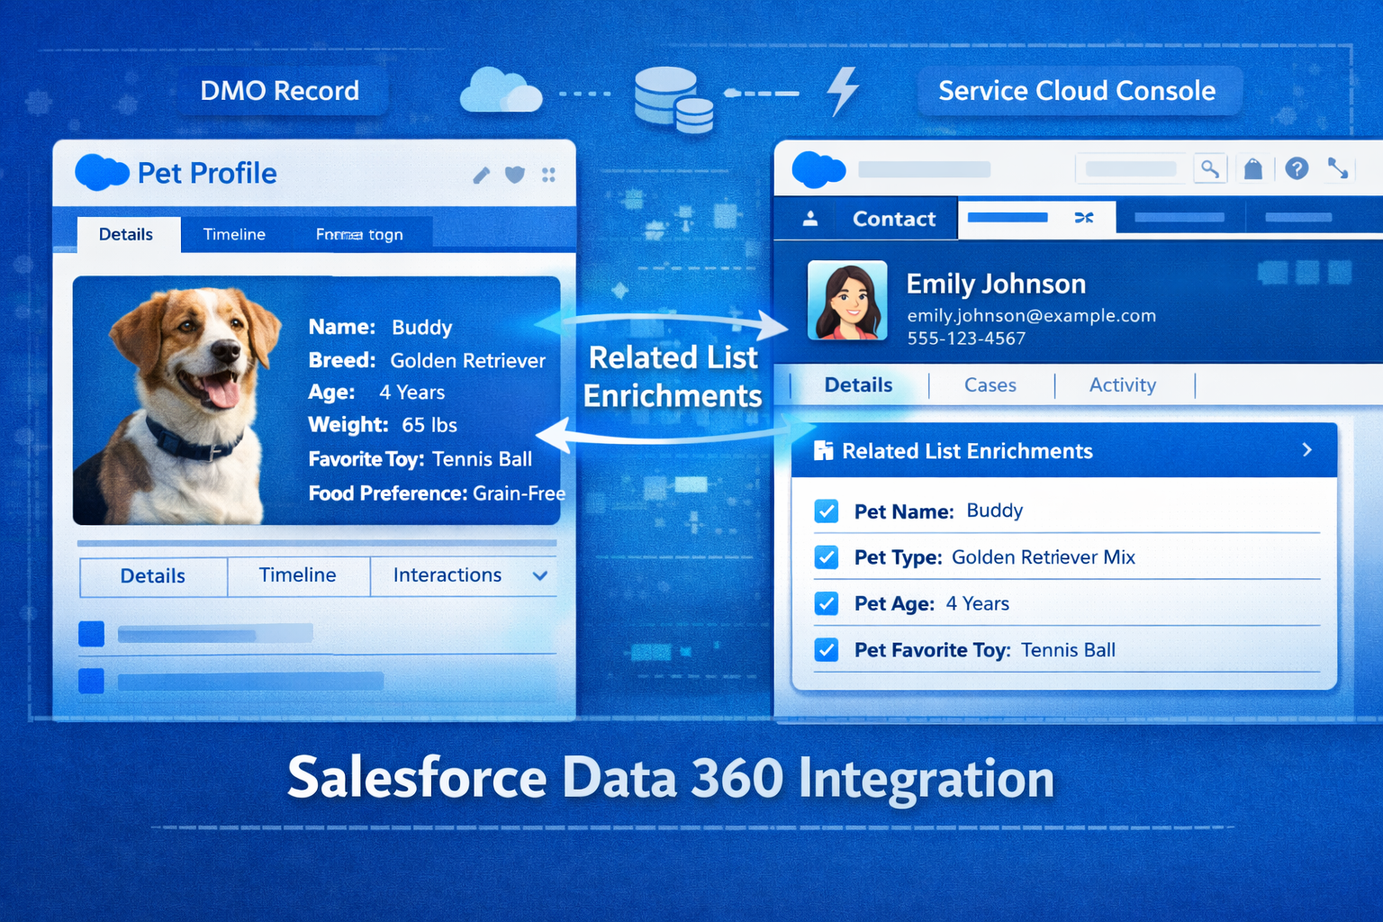Toggle the Pet Type checkbox

(826, 556)
